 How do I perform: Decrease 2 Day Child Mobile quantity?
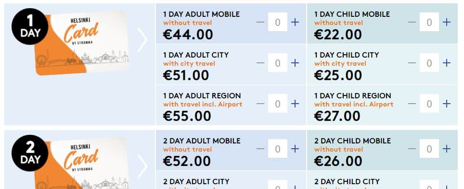(412, 149)
